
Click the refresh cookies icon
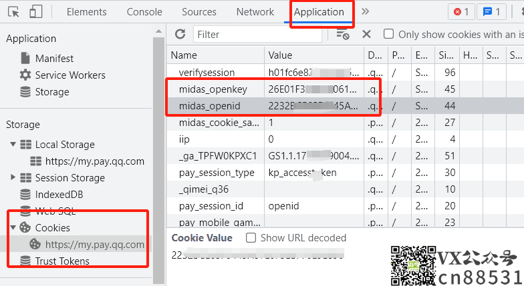180,34
